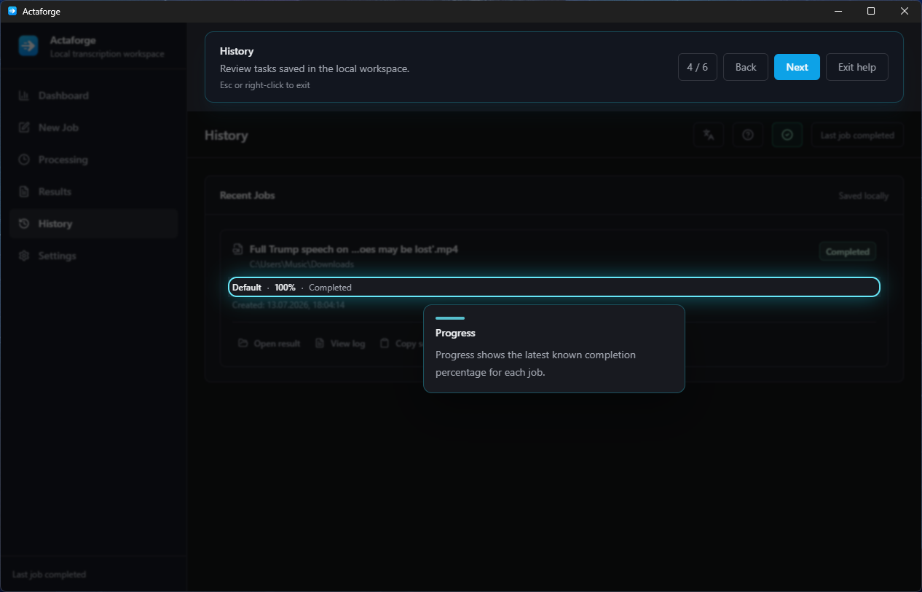922x592 pixels.
Task: Click the Actaforge logo icon
Action: (x=28, y=46)
